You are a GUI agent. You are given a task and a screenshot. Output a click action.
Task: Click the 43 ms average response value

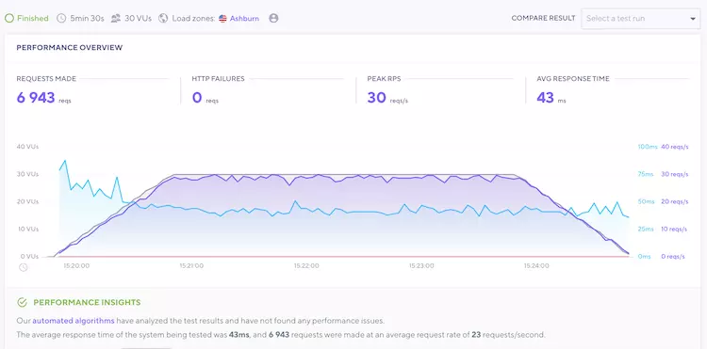pyautogui.click(x=545, y=98)
